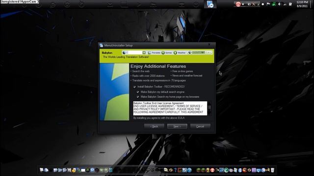Click 'Radio with over 2000 stations' text
314x176 pixels.
148,76
